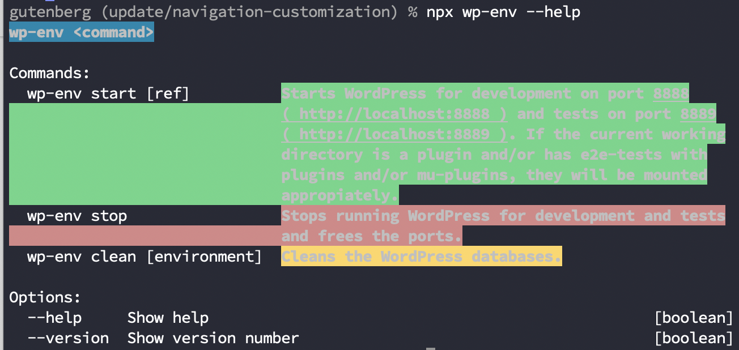Click 'Stops running WordPress for development' text
The width and height of the screenshot is (739, 350).
pyautogui.click(x=458, y=216)
